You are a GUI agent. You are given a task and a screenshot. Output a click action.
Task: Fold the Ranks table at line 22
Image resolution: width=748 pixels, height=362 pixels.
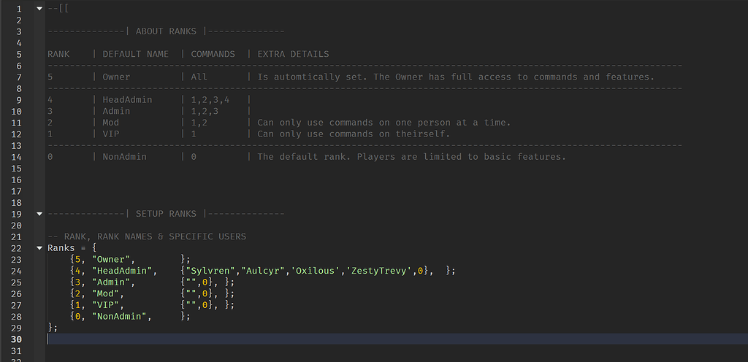click(x=39, y=247)
